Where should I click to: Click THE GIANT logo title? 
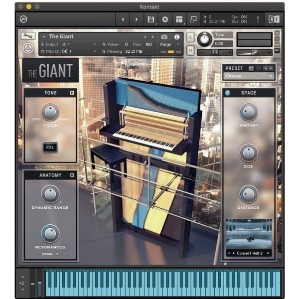pos(50,71)
